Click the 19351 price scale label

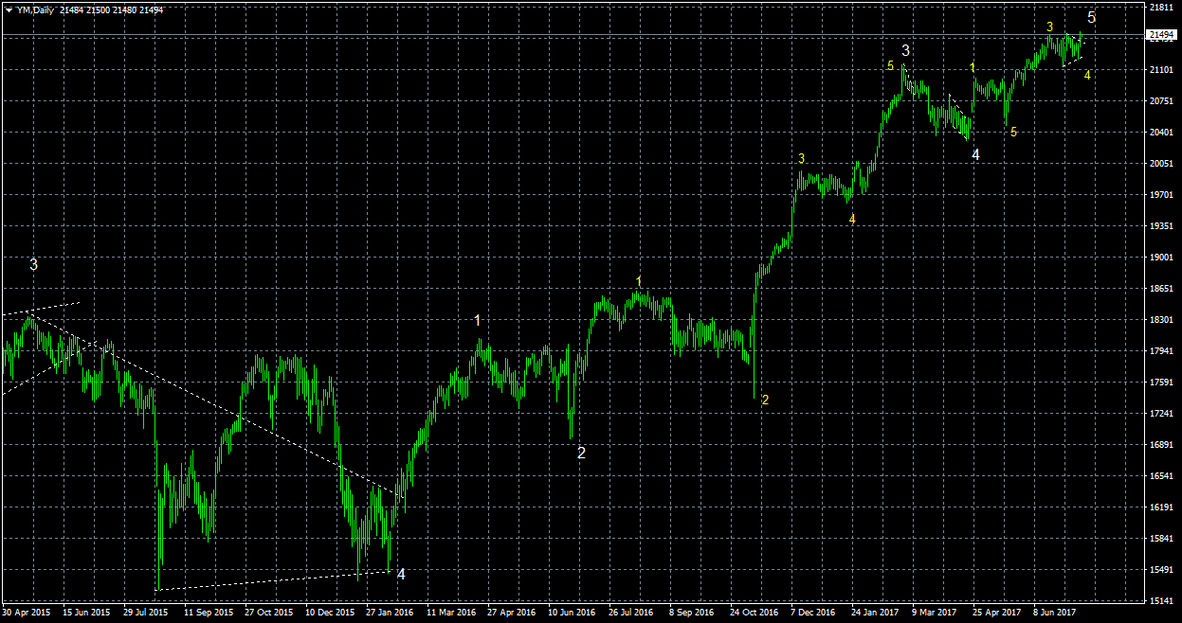[x=1160, y=226]
